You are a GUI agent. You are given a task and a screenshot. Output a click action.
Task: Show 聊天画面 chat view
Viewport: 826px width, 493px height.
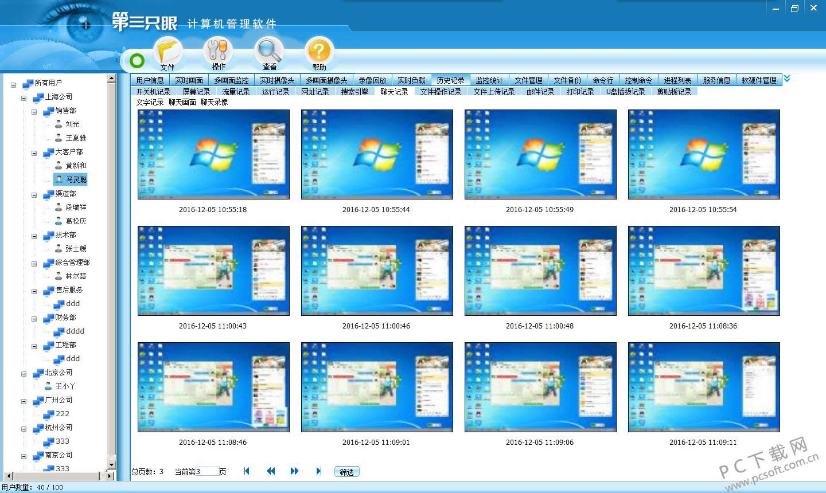182,102
